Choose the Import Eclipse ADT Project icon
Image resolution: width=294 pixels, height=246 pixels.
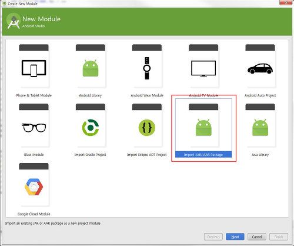point(147,128)
